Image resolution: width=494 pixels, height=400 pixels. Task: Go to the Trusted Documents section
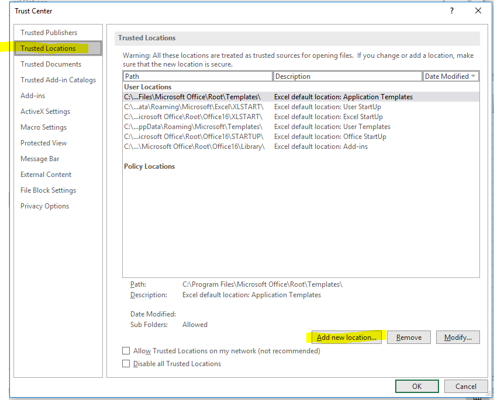[51, 64]
